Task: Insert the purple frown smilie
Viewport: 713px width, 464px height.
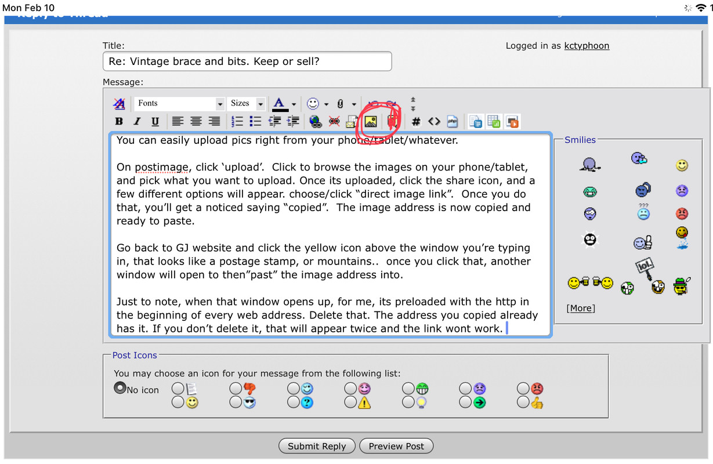Action: (x=682, y=190)
